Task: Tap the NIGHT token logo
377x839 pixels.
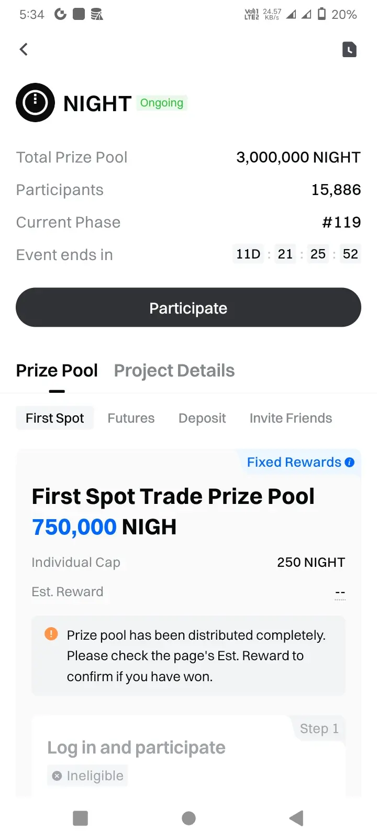Action: [x=36, y=103]
